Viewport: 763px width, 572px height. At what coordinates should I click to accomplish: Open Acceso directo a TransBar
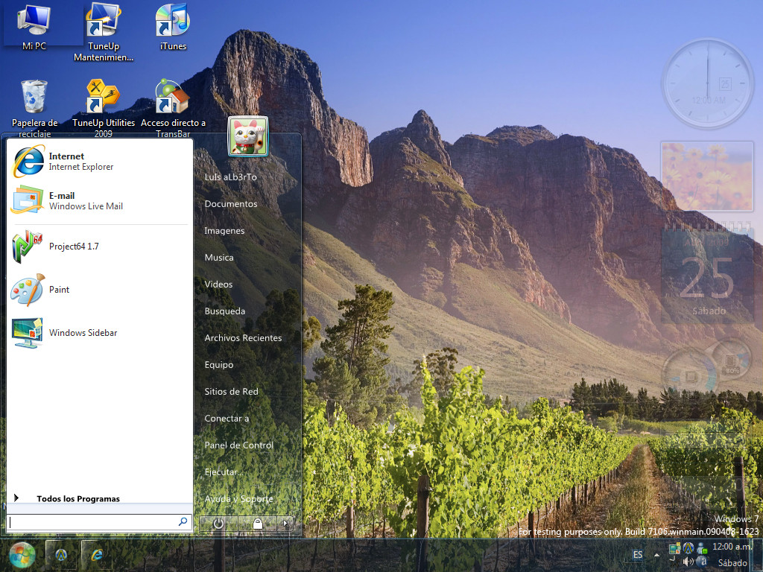(173, 97)
